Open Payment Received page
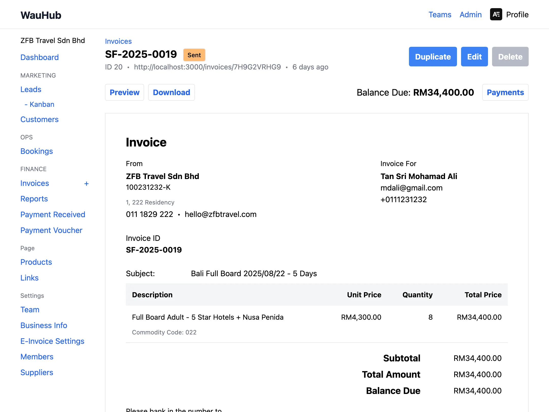Viewport: 549px width, 412px height. 53,214
